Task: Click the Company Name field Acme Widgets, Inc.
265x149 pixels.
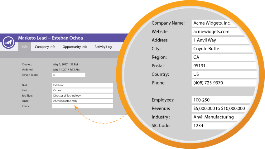Action: 214,23
